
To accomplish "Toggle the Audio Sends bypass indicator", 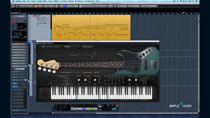I will 26,80.
